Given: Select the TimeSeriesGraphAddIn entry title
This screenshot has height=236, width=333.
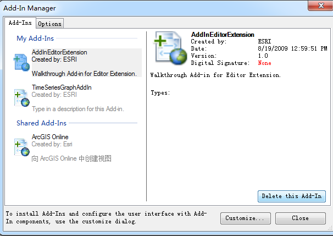Looking at the screenshot, I should [62, 87].
